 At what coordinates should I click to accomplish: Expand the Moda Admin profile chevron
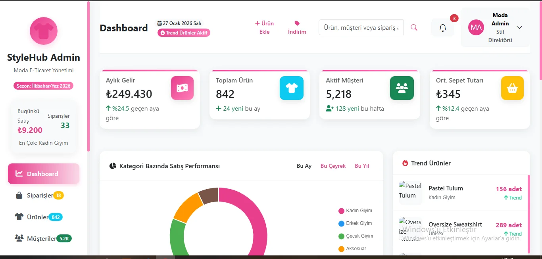tap(519, 27)
